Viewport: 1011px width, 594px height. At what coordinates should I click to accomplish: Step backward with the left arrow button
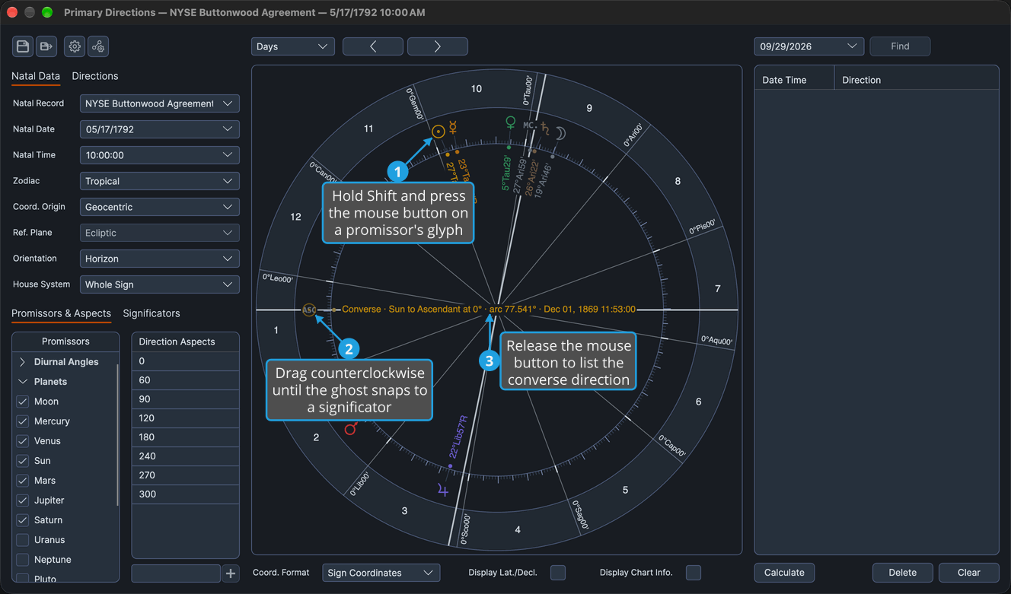(373, 46)
